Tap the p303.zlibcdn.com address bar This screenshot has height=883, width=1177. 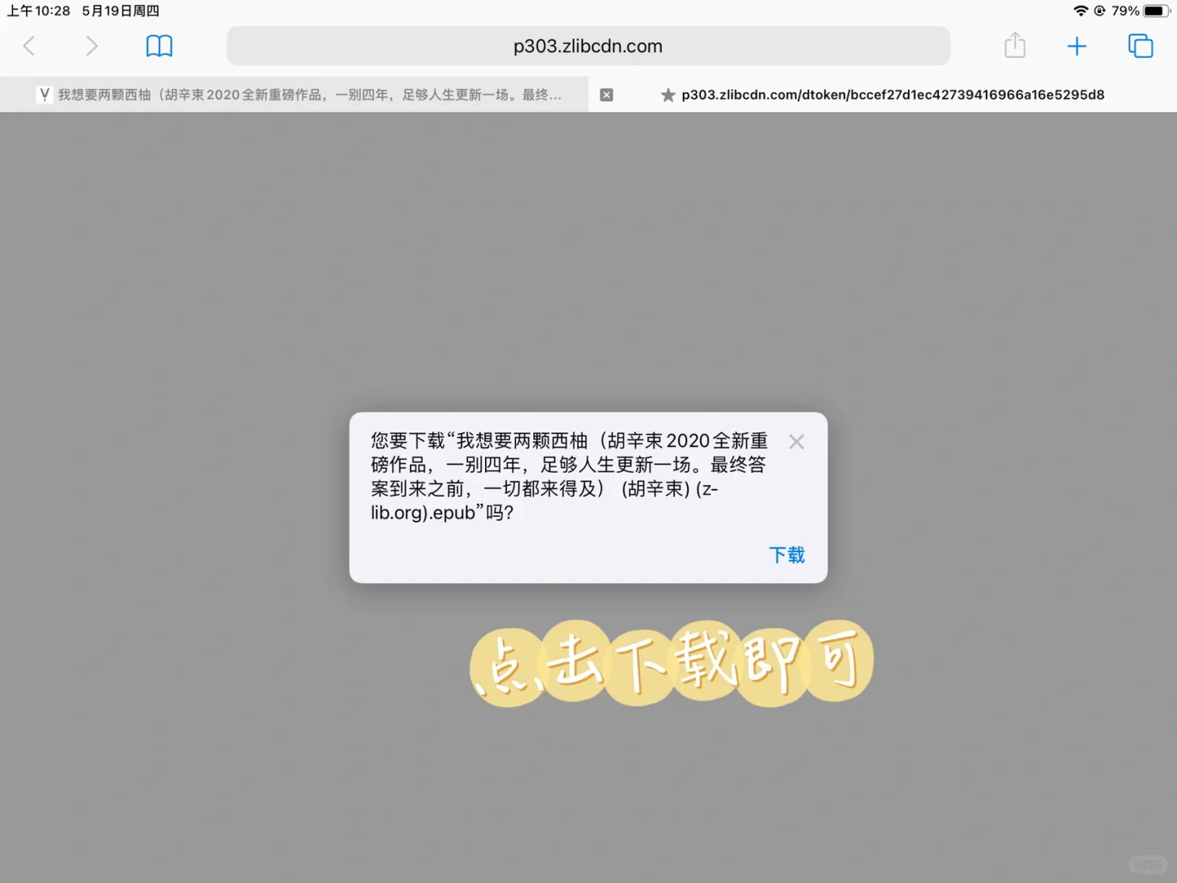tap(588, 46)
